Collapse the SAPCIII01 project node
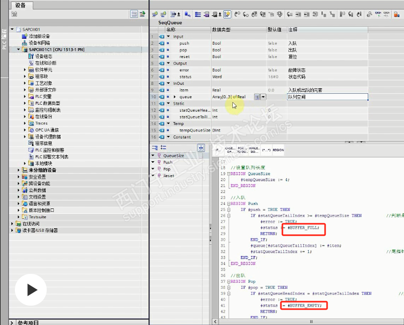Image resolution: width=404 pixels, height=325 pixels. point(12,29)
